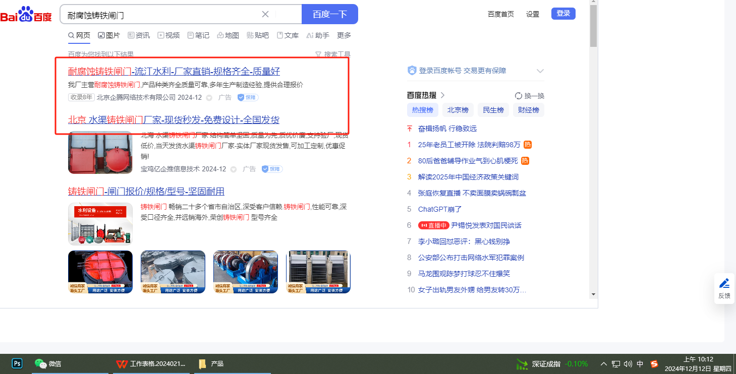Open the AI 助手 tab

[318, 35]
